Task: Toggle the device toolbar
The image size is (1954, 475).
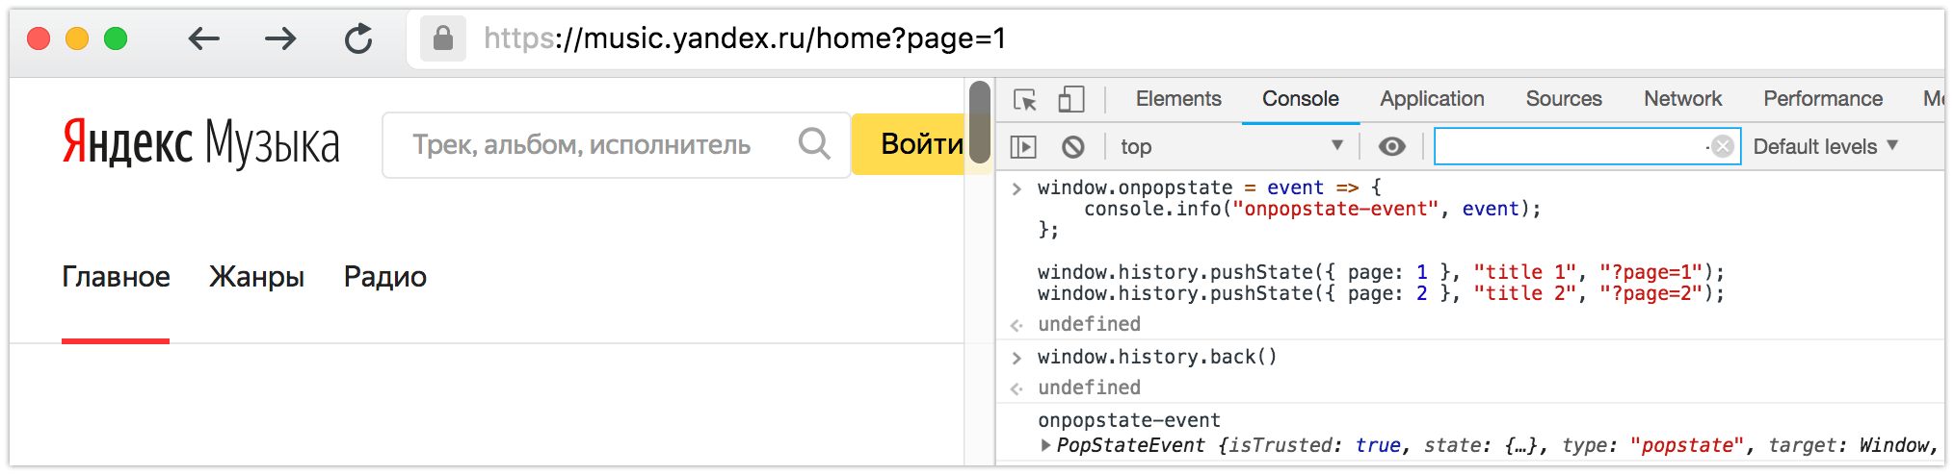Action: [1070, 99]
